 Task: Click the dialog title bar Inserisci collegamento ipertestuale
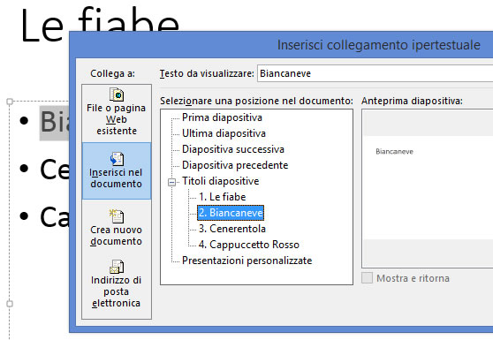point(378,45)
